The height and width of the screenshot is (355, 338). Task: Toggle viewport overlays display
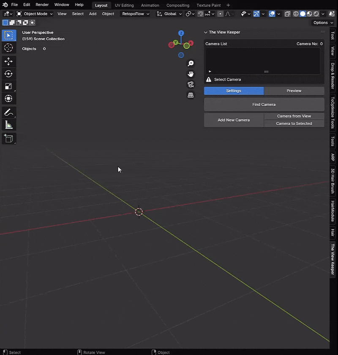(x=272, y=14)
